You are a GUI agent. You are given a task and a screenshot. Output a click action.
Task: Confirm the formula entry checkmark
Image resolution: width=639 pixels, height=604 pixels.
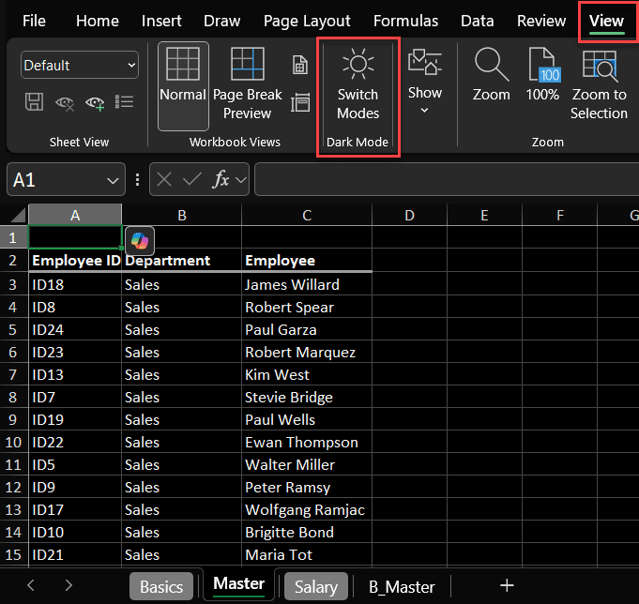point(192,179)
